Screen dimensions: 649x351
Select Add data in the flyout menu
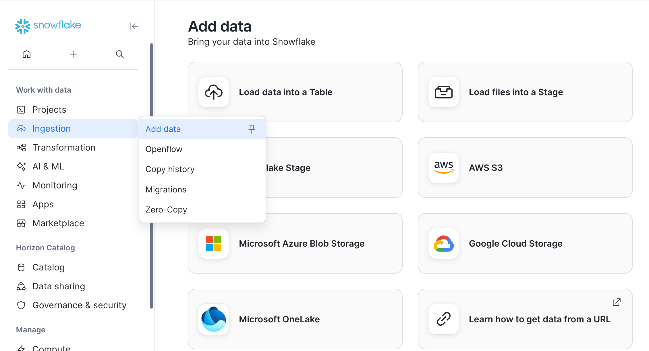click(202, 129)
